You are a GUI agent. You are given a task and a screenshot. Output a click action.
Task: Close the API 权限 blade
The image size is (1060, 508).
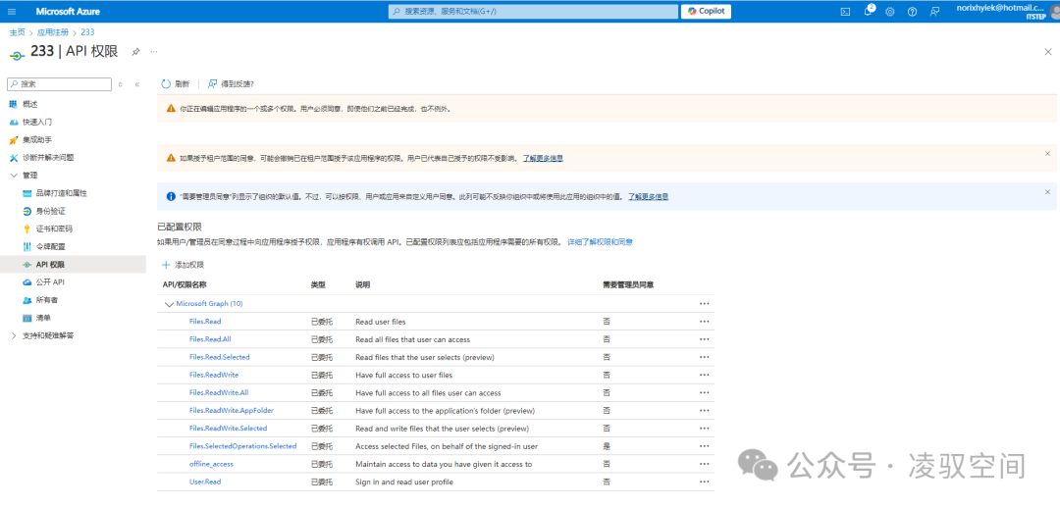pyautogui.click(x=1048, y=52)
